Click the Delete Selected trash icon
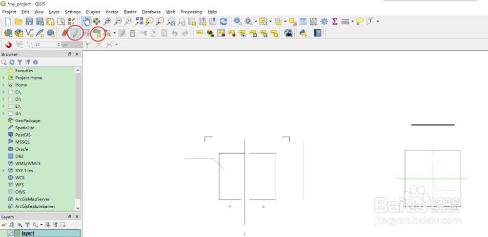This screenshot has width=488, height=237. click(132, 33)
